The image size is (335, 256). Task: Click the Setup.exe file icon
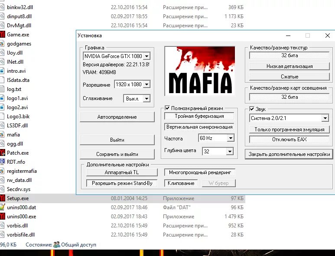coord(2,198)
